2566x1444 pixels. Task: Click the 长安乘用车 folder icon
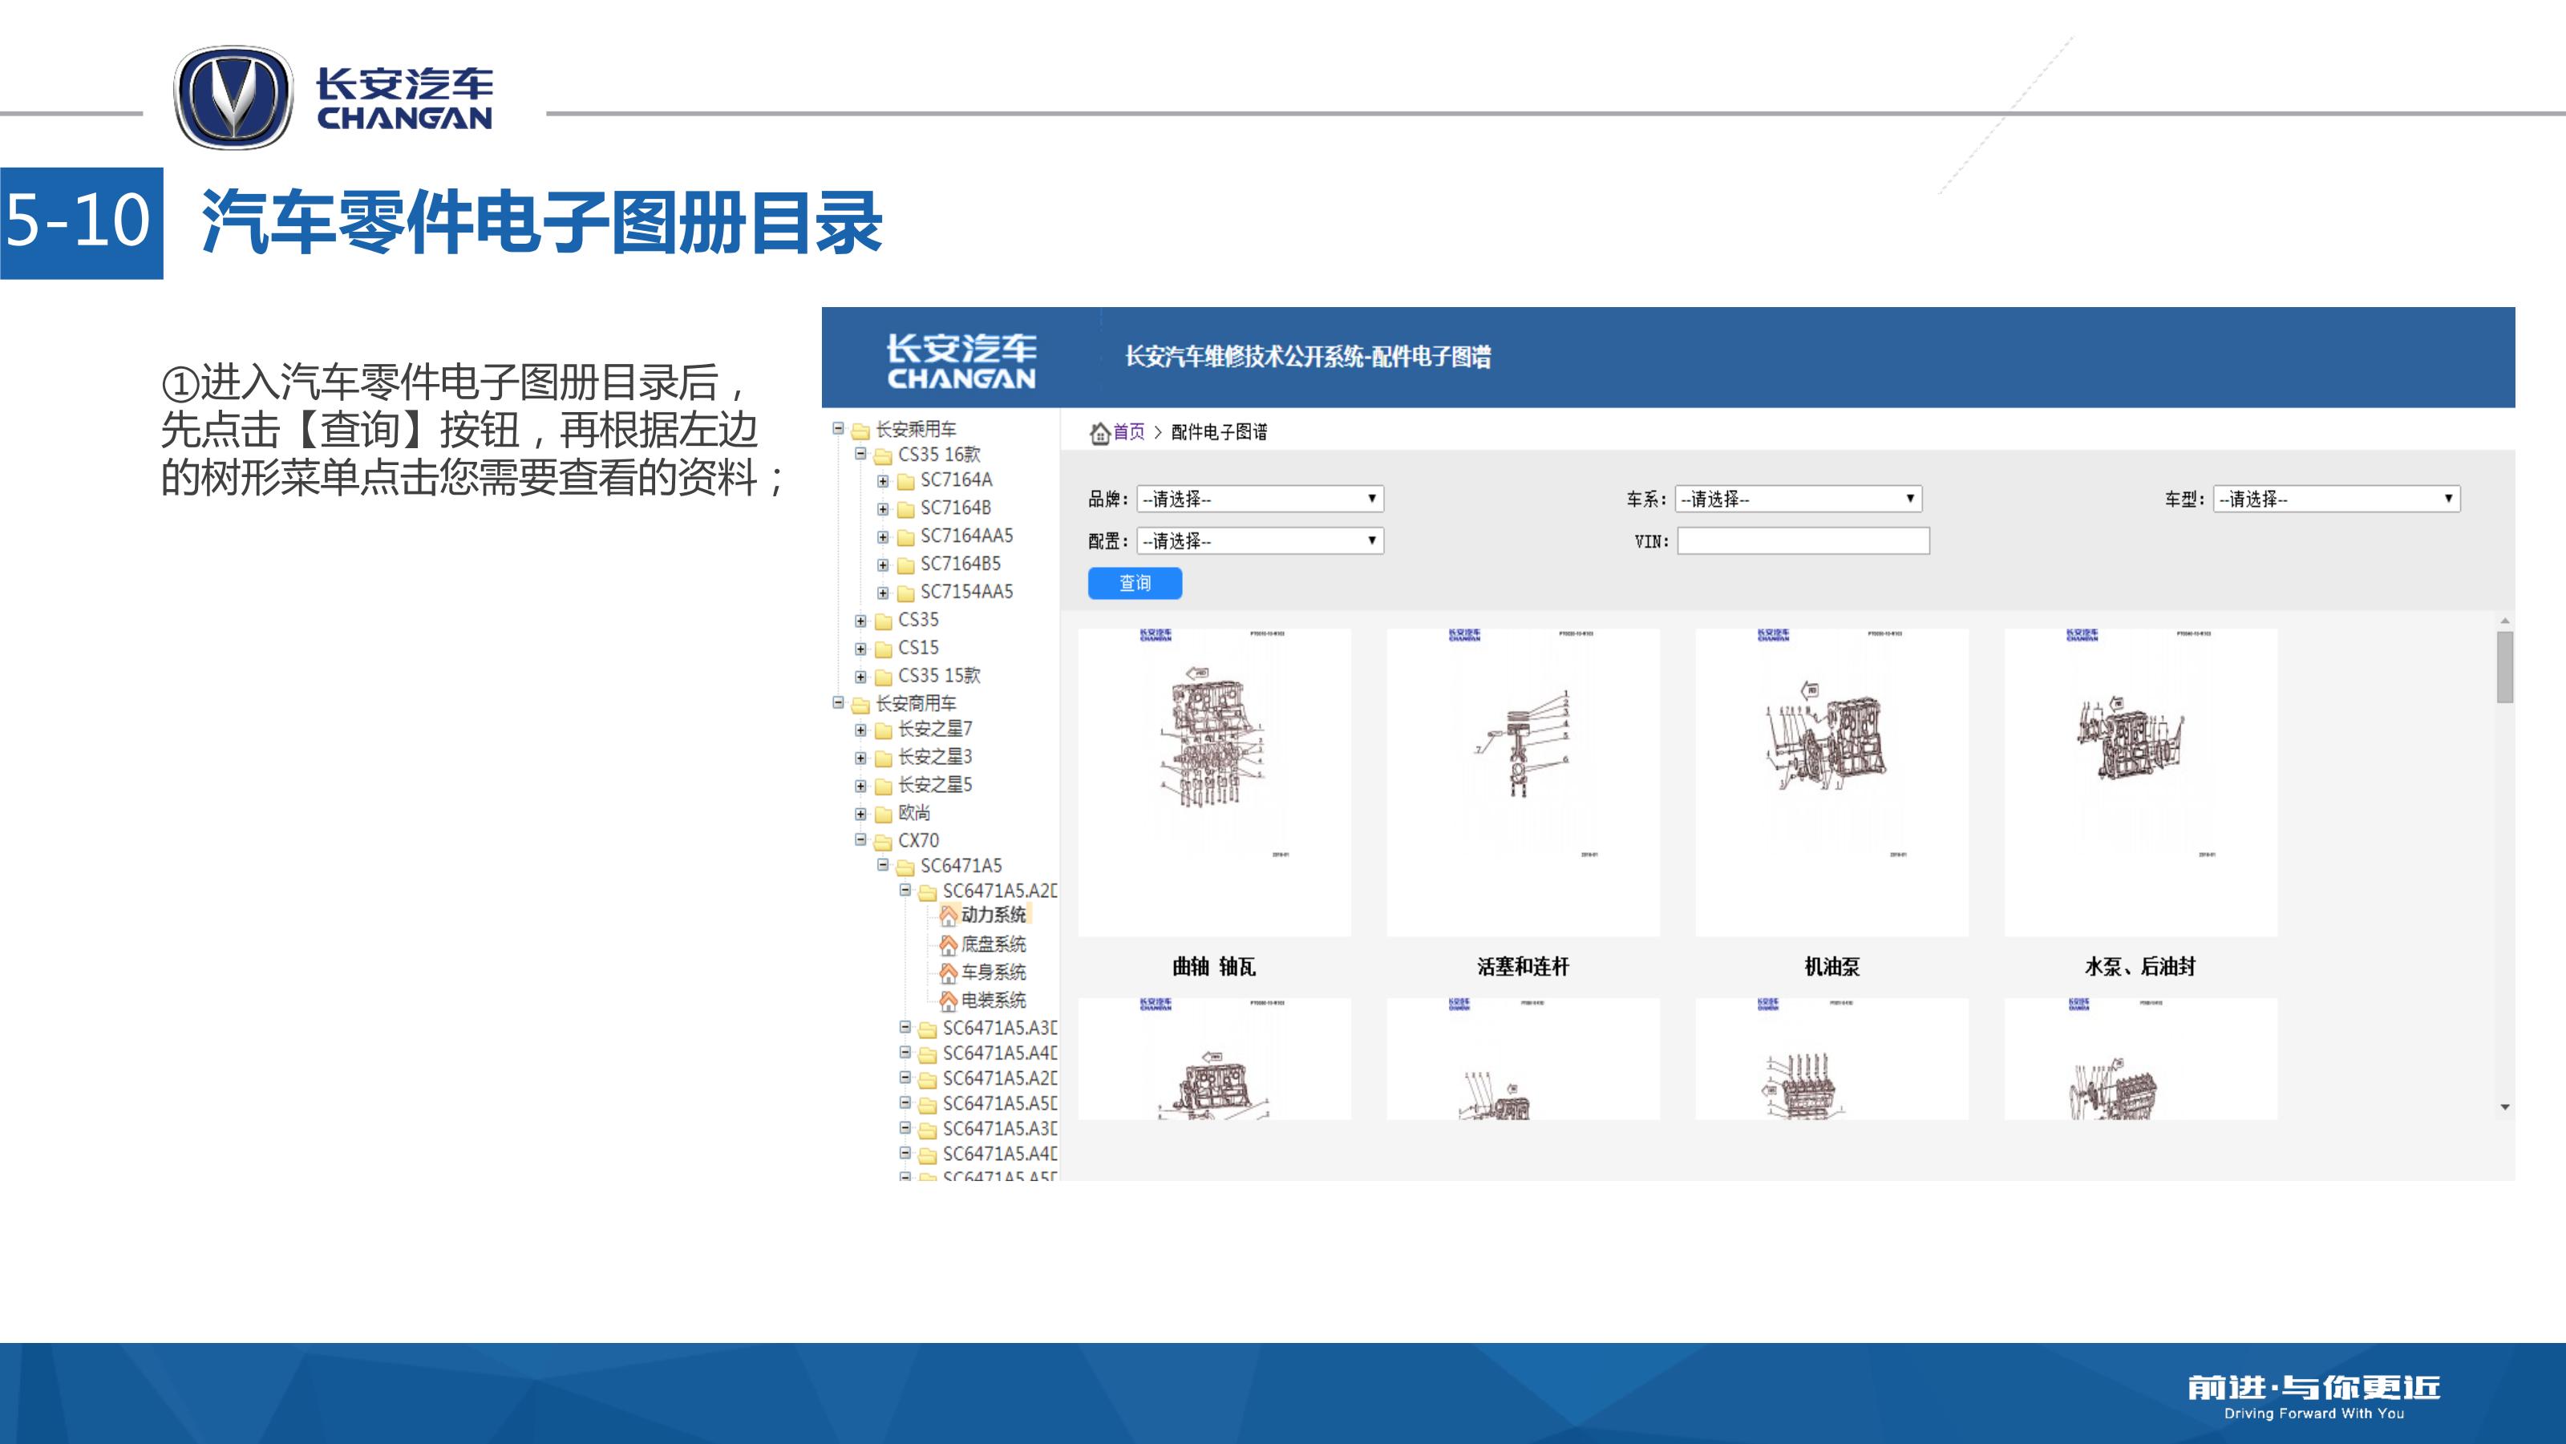pyautogui.click(x=860, y=431)
